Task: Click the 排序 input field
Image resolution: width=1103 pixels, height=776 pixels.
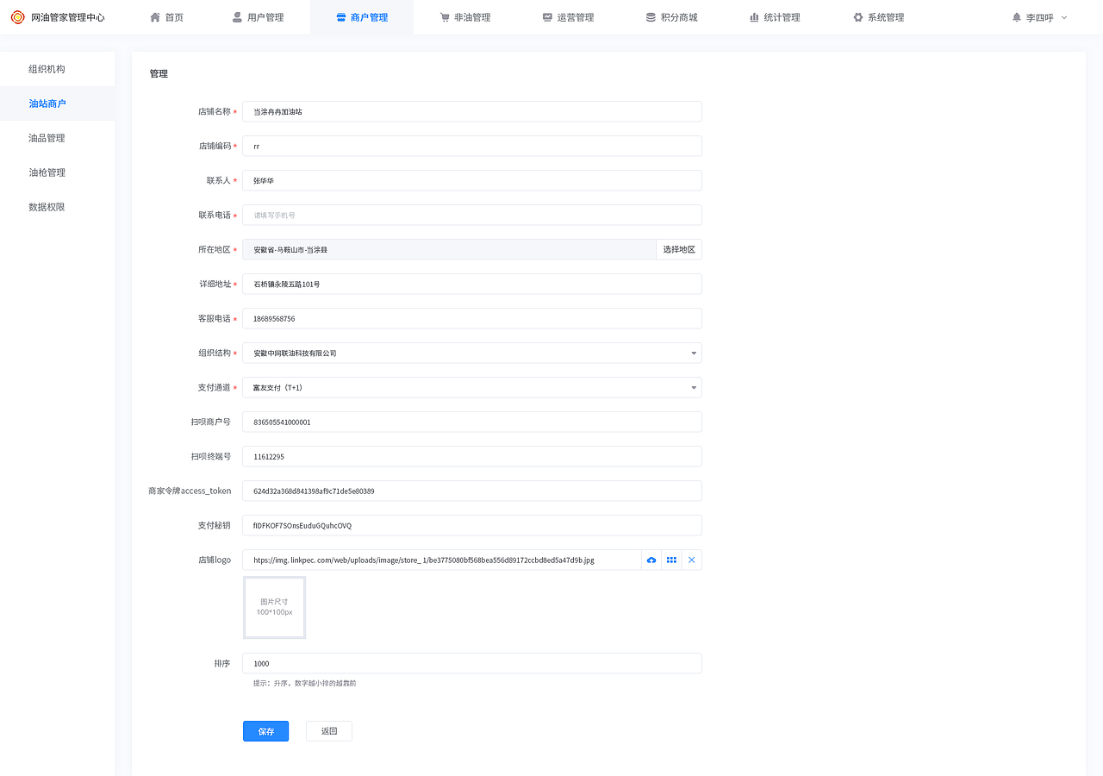Action: [472, 663]
